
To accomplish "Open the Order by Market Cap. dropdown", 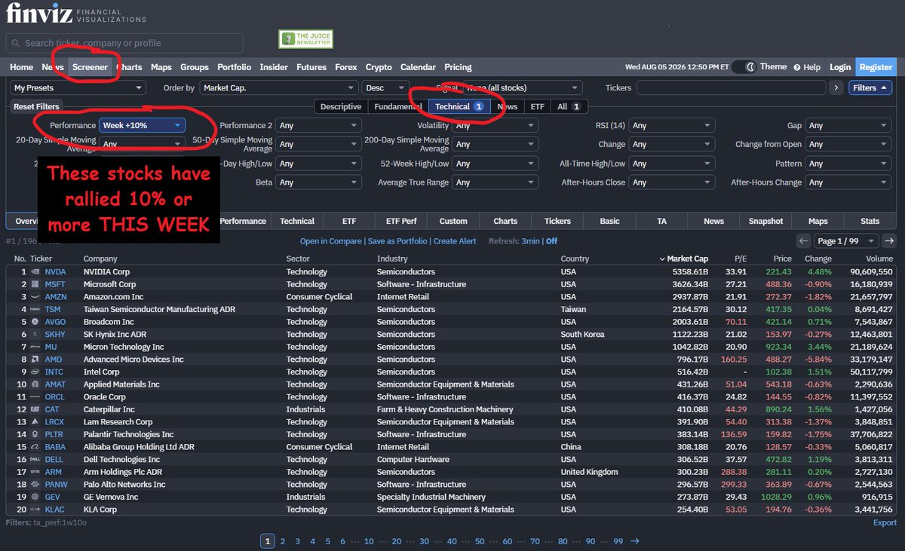I will 278,87.
